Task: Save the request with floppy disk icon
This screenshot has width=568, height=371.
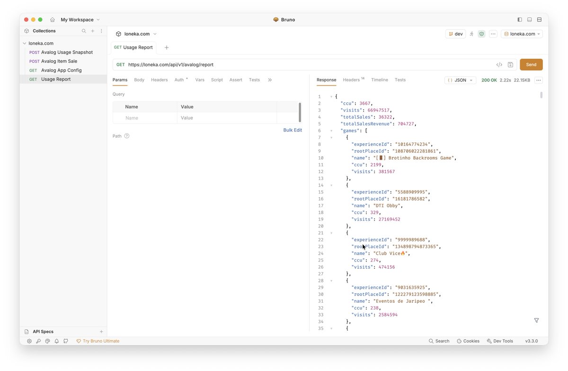Action: [x=510, y=65]
